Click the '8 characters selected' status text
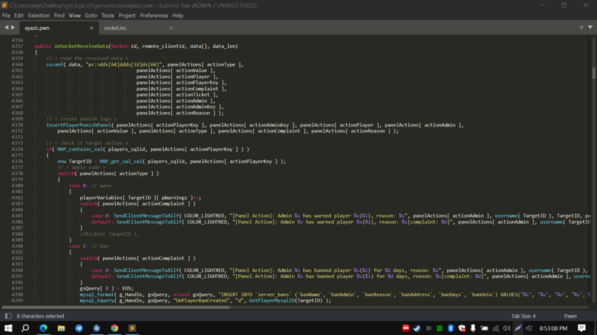Image resolution: width=597 pixels, height=335 pixels. coord(41,316)
